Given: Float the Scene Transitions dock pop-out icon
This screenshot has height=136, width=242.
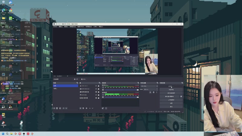Looking at the screenshot, I should point(157,83).
